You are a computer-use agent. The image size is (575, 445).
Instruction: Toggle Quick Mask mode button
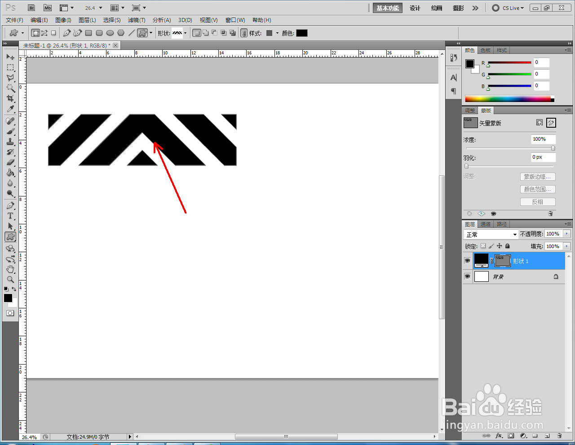[10, 313]
